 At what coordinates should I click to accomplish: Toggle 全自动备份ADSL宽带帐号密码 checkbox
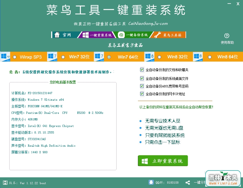pyautogui.click(x=142, y=86)
